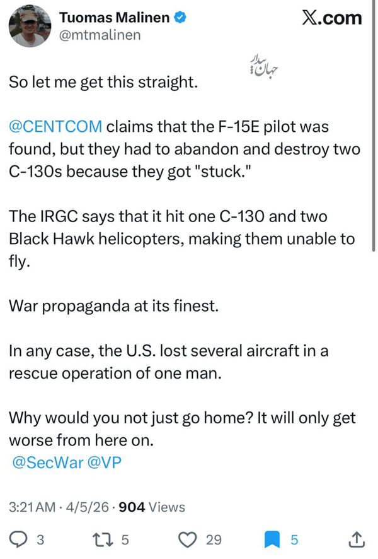Image resolution: width=378 pixels, height=559 pixels.
Task: Open the @CENTCOM mention link
Action: [55, 126]
